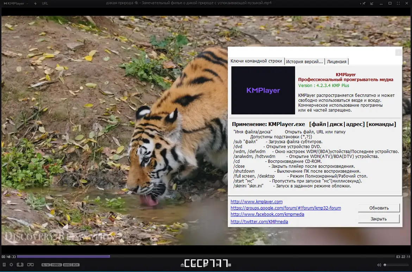Click the eject/open file button
412x272 pixels.
[182, 265]
